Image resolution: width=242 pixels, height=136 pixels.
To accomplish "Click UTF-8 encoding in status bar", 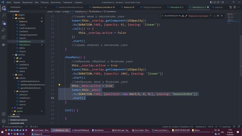I will coord(210,127).
